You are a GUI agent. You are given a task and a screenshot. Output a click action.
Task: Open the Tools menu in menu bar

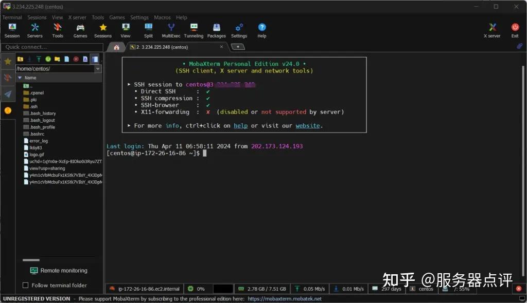[x=98, y=17]
